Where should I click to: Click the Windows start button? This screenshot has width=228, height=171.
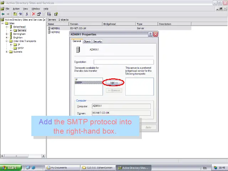point(11,168)
